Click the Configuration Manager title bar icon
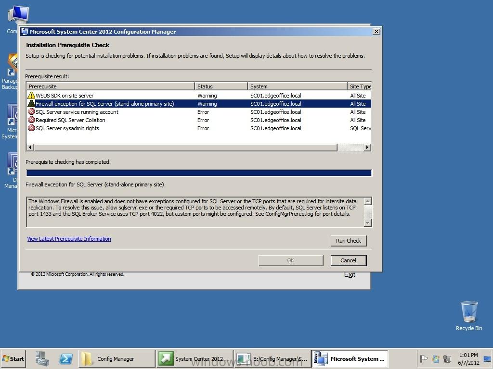The width and height of the screenshot is (493, 369). coord(25,31)
